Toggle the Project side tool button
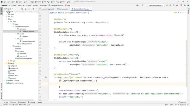 point(1,11)
